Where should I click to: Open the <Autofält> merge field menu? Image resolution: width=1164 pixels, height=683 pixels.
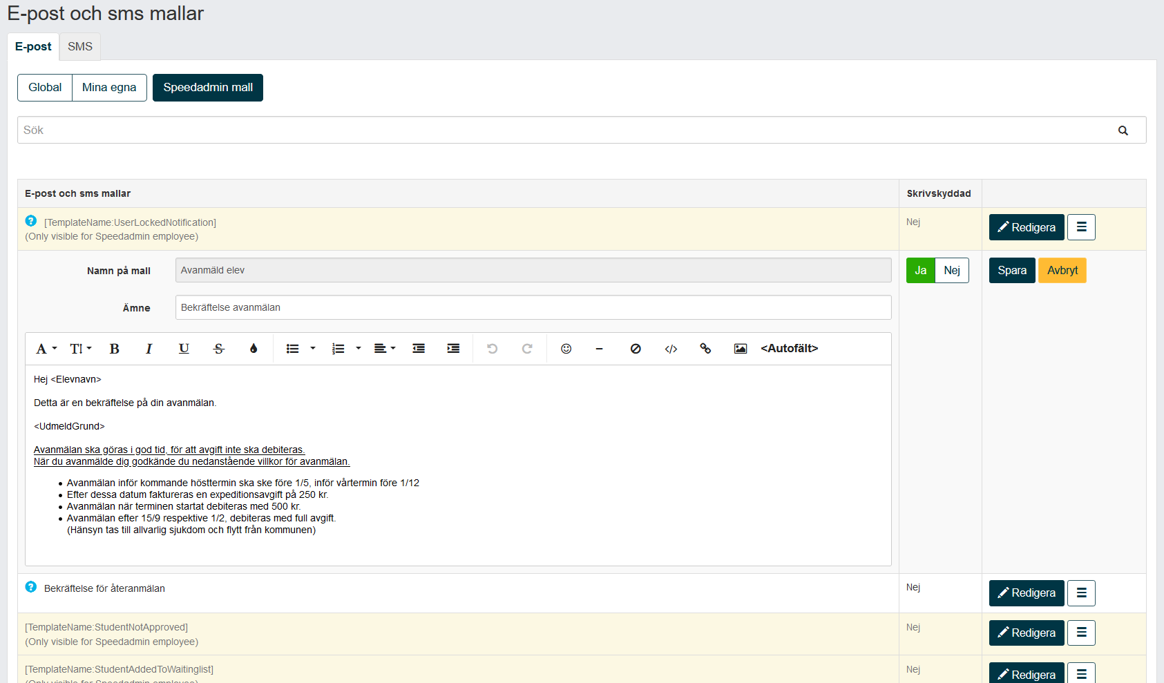point(790,349)
